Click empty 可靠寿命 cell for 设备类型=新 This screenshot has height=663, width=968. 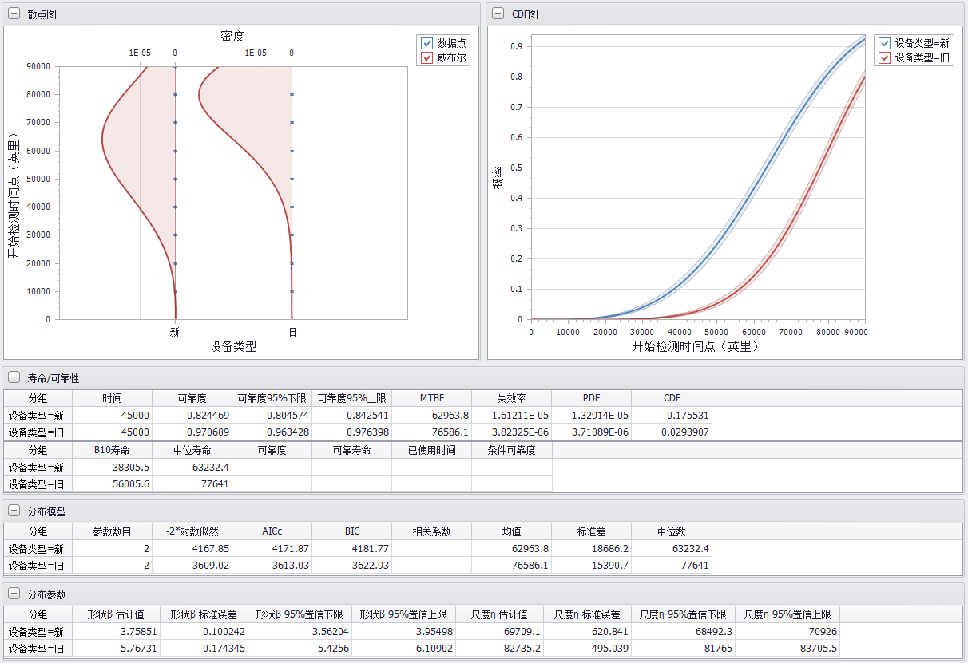tap(351, 468)
